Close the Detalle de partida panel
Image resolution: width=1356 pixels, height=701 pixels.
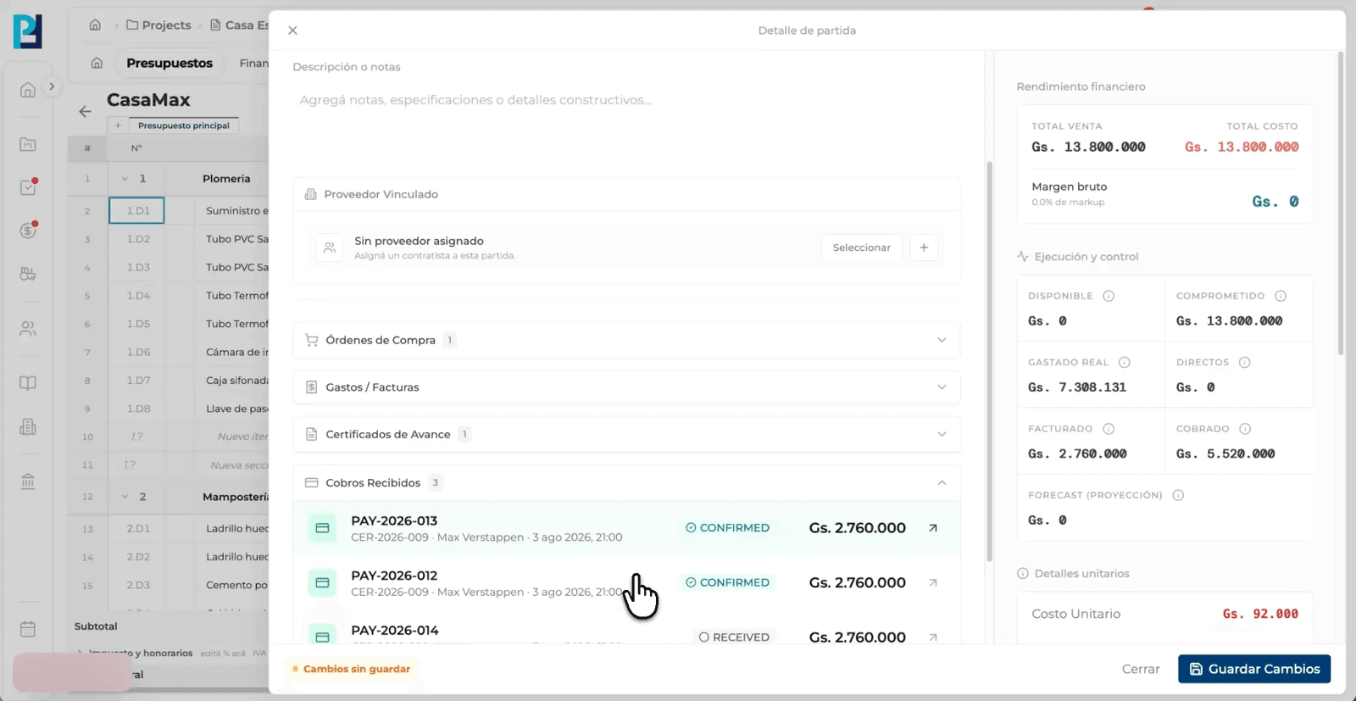coord(292,31)
